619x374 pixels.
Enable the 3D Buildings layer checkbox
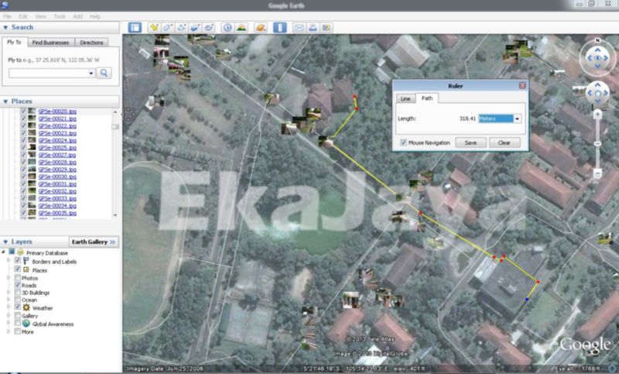click(17, 293)
